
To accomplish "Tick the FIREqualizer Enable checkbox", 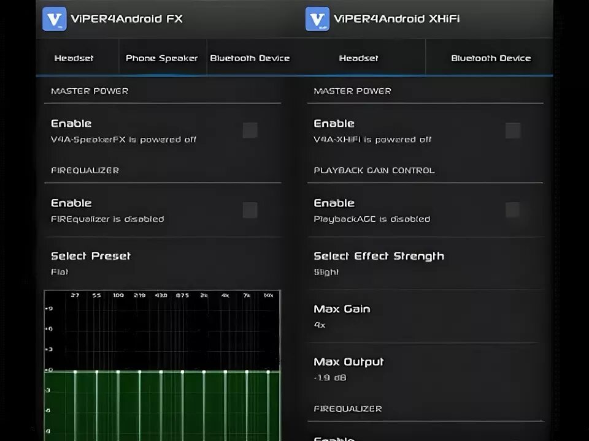I will (250, 210).
